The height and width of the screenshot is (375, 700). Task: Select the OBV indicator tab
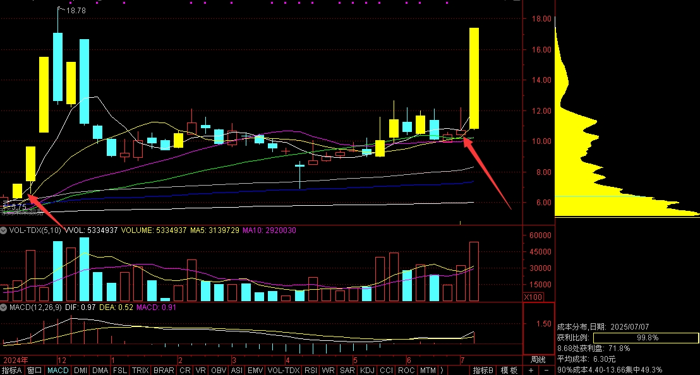[219, 371]
